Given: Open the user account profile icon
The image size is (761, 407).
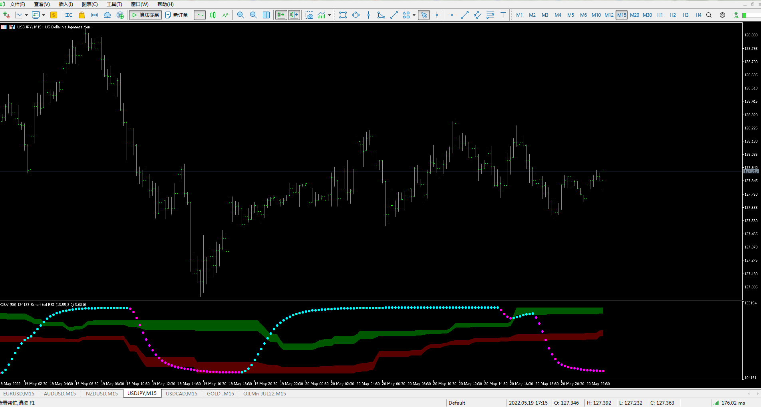Looking at the screenshot, I should click(x=722, y=15).
